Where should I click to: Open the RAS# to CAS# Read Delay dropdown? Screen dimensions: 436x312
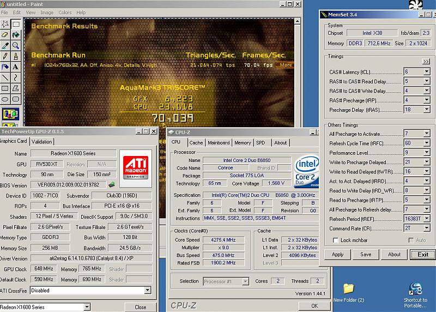[x=427, y=81]
